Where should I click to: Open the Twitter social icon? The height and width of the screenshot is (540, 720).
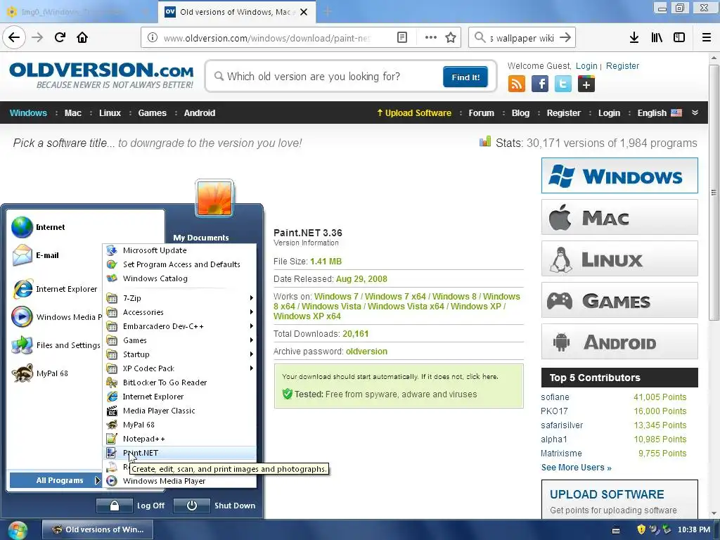coord(563,84)
